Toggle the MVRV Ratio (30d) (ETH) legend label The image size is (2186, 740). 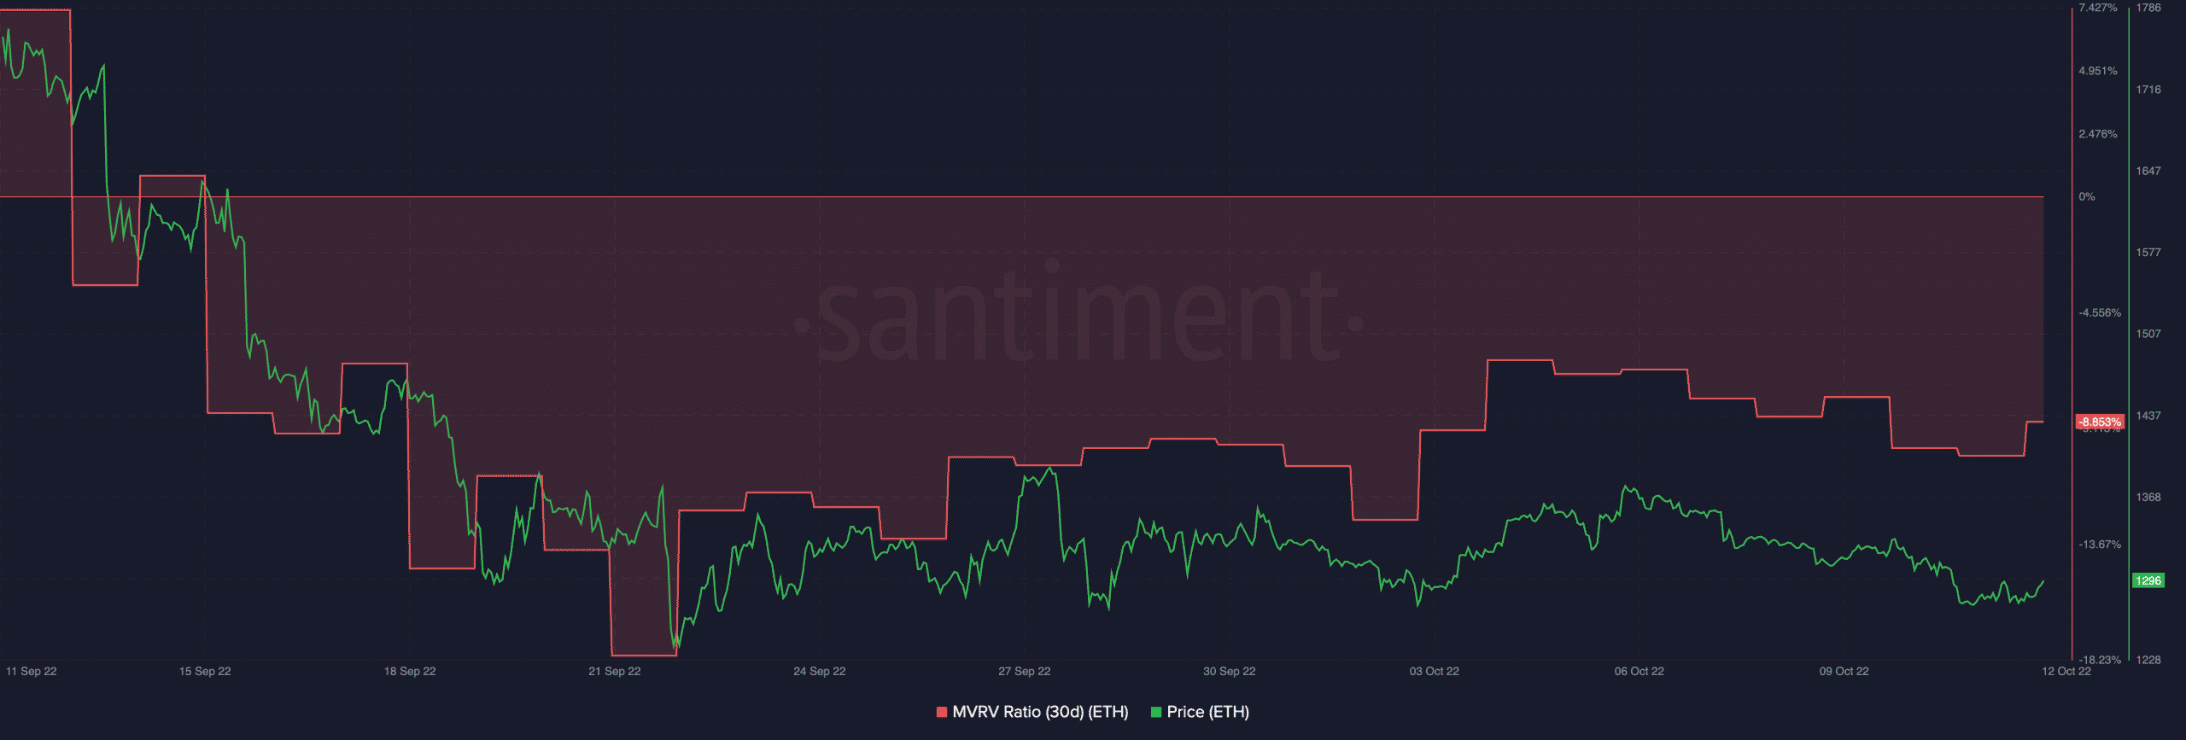[x=1040, y=712]
